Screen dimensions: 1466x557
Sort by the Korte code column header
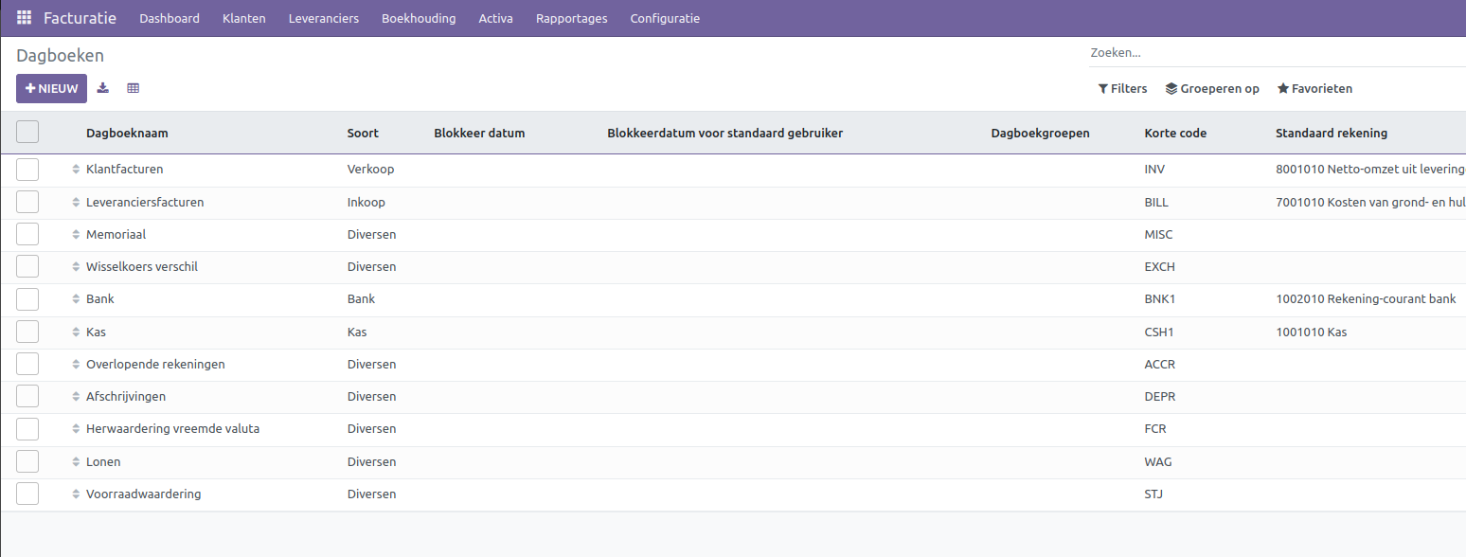pyautogui.click(x=1175, y=133)
